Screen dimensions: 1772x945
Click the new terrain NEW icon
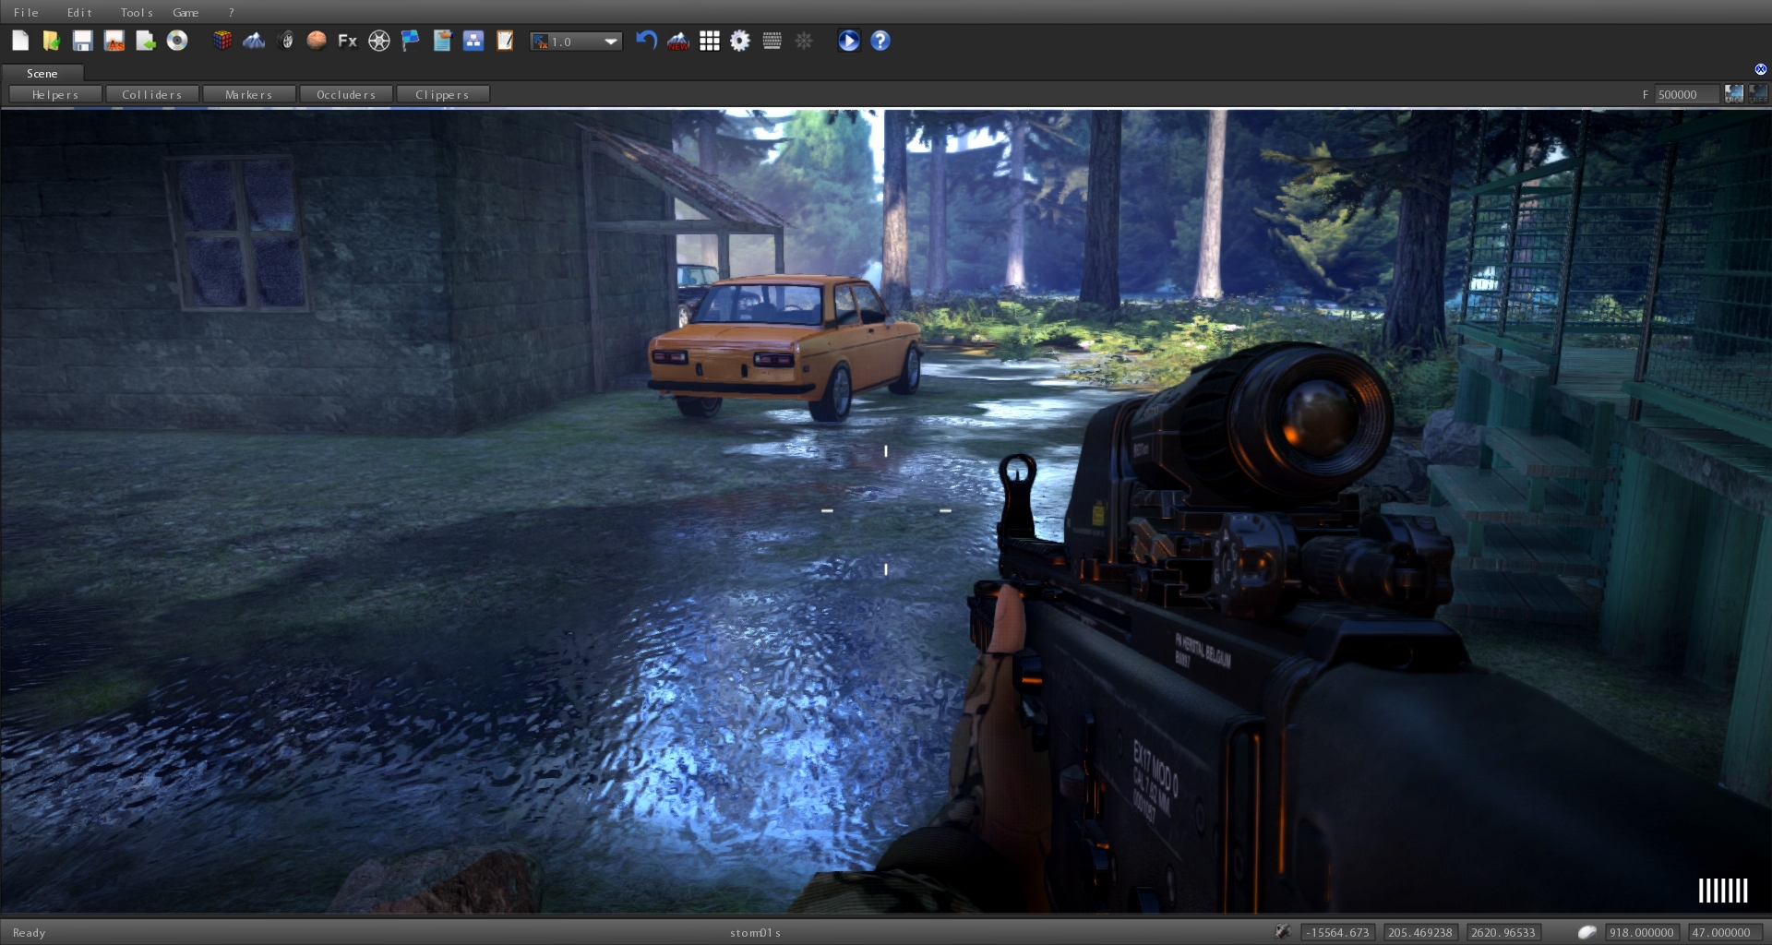tap(678, 41)
